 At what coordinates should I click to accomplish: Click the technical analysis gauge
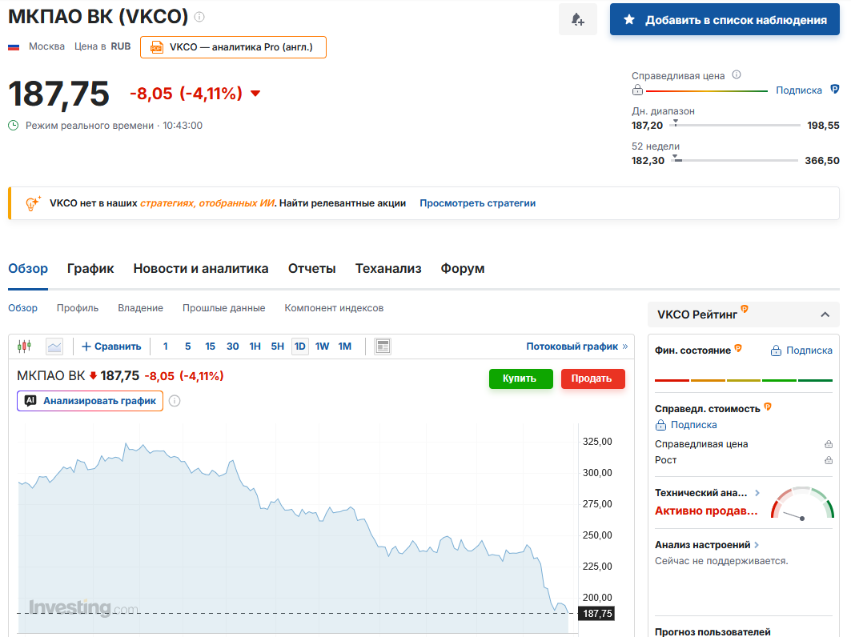(x=802, y=503)
